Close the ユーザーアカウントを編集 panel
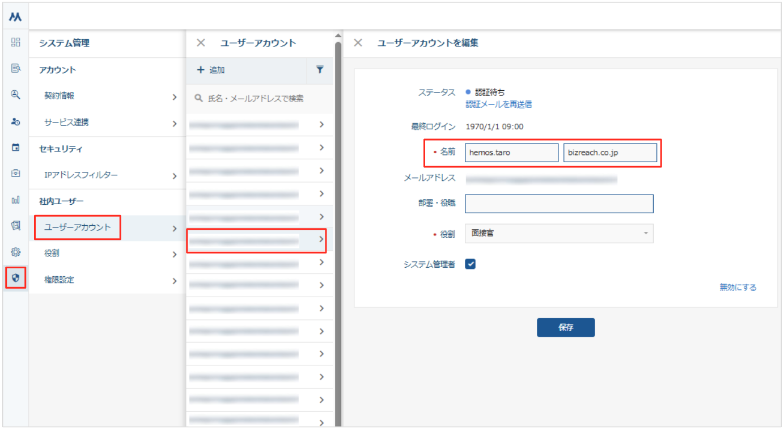This screenshot has width=784, height=430. 358,43
